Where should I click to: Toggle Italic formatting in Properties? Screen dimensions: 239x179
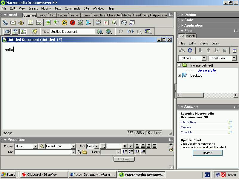[131, 146]
